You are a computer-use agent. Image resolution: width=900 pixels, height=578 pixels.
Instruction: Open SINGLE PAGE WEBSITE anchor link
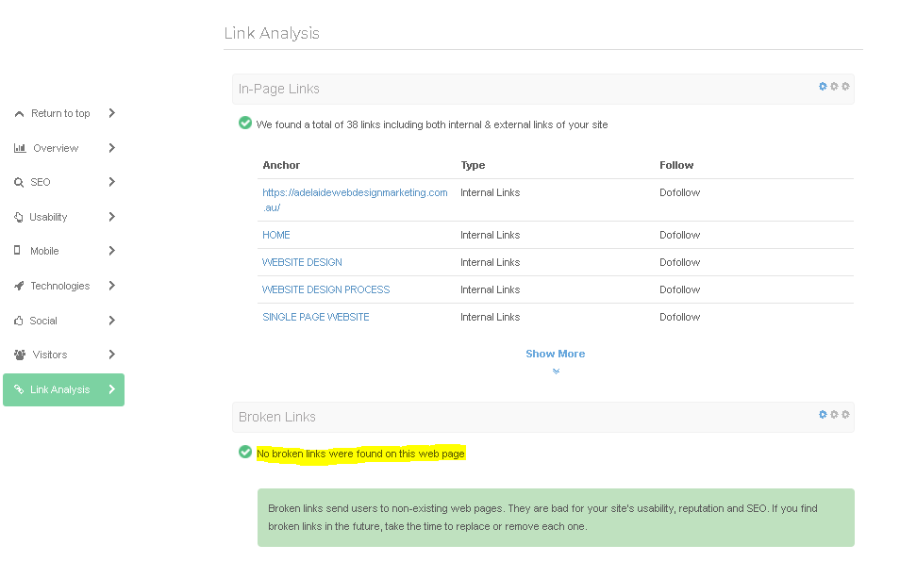tap(316, 317)
